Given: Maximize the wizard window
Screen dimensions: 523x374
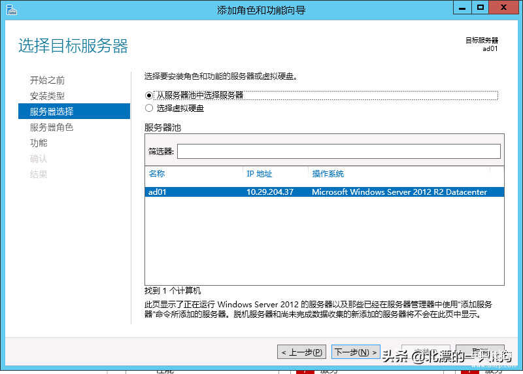Looking at the screenshot, I should click(x=480, y=7).
